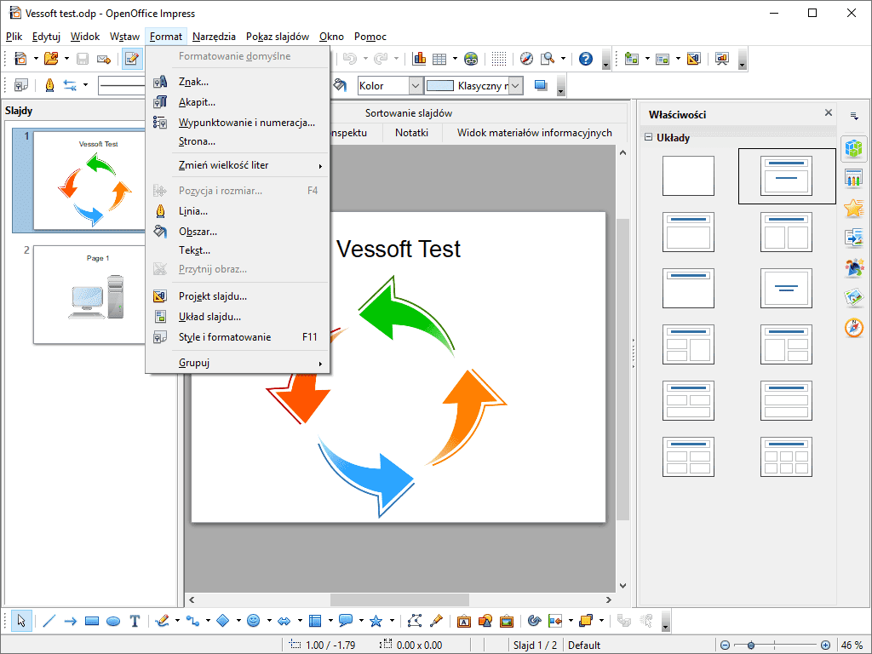Open the Navigator compass icon
This screenshot has height=654, width=872.
[x=526, y=59]
